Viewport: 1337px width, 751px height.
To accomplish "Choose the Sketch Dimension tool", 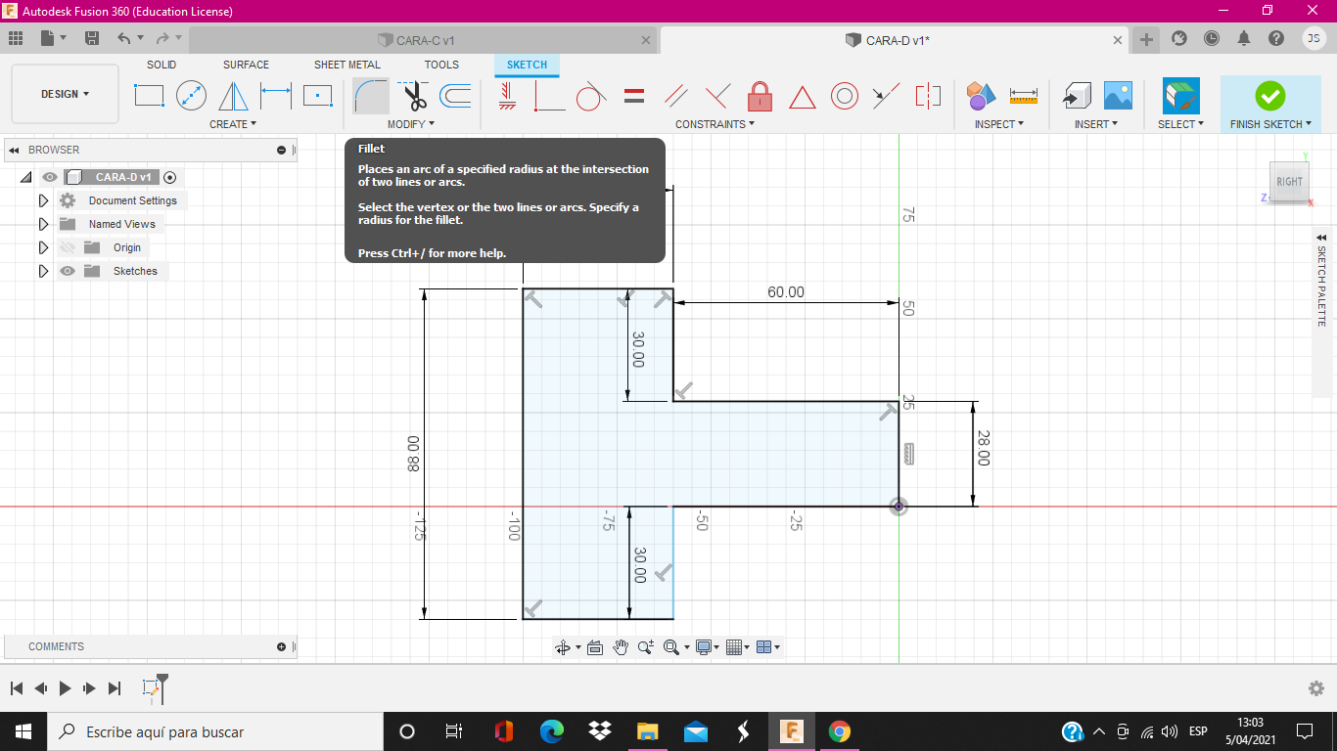I will [x=276, y=96].
